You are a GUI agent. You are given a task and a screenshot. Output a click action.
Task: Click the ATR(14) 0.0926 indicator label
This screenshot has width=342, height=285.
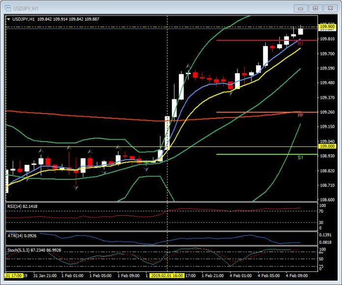tap(22, 236)
